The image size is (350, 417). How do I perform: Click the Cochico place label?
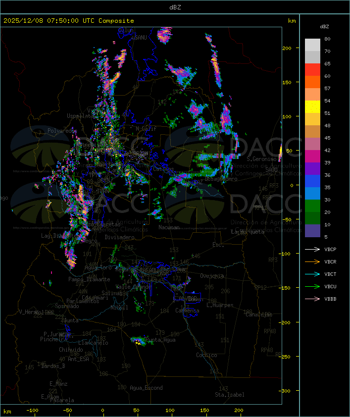[206, 355]
